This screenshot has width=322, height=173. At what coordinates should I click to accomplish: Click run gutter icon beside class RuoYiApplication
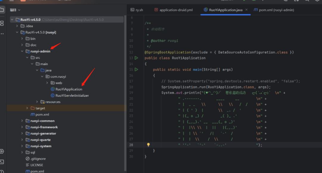coord(136,58)
